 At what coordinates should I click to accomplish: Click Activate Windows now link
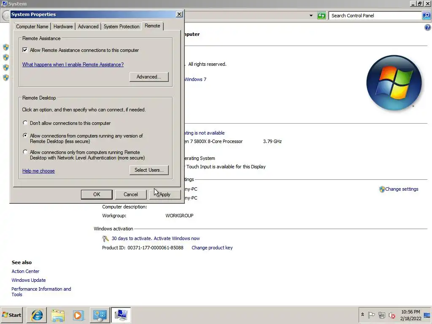[177, 239]
